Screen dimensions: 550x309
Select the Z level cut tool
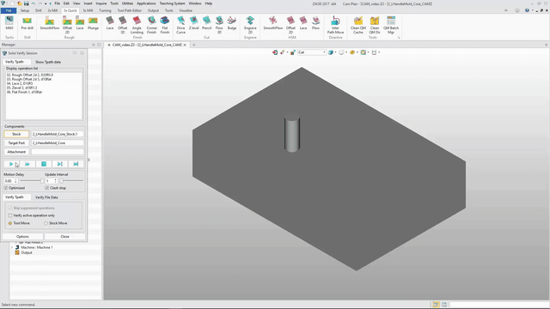[x=193, y=23]
